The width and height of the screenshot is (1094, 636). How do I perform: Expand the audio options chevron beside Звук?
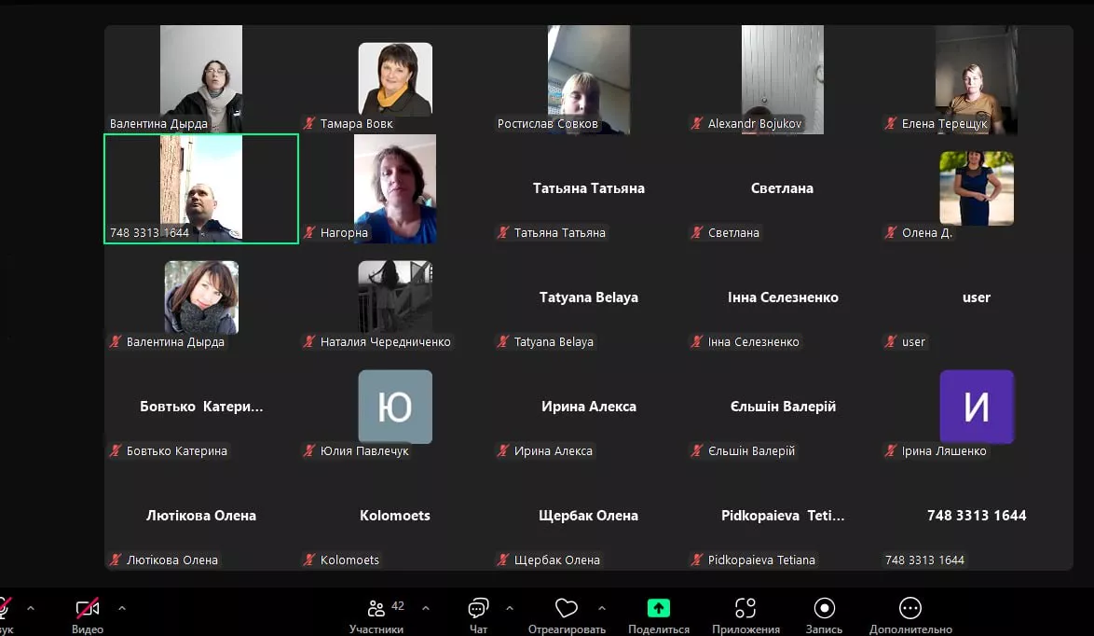point(31,608)
